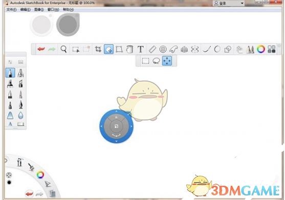Viewport: 285px width, 200px height.
Task: Open the lagoon tools icon (pencil and wrench)
Action: [x=19, y=162]
